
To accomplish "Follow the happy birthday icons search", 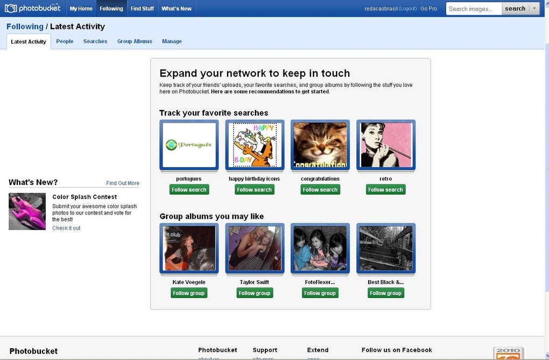I will coord(255,190).
